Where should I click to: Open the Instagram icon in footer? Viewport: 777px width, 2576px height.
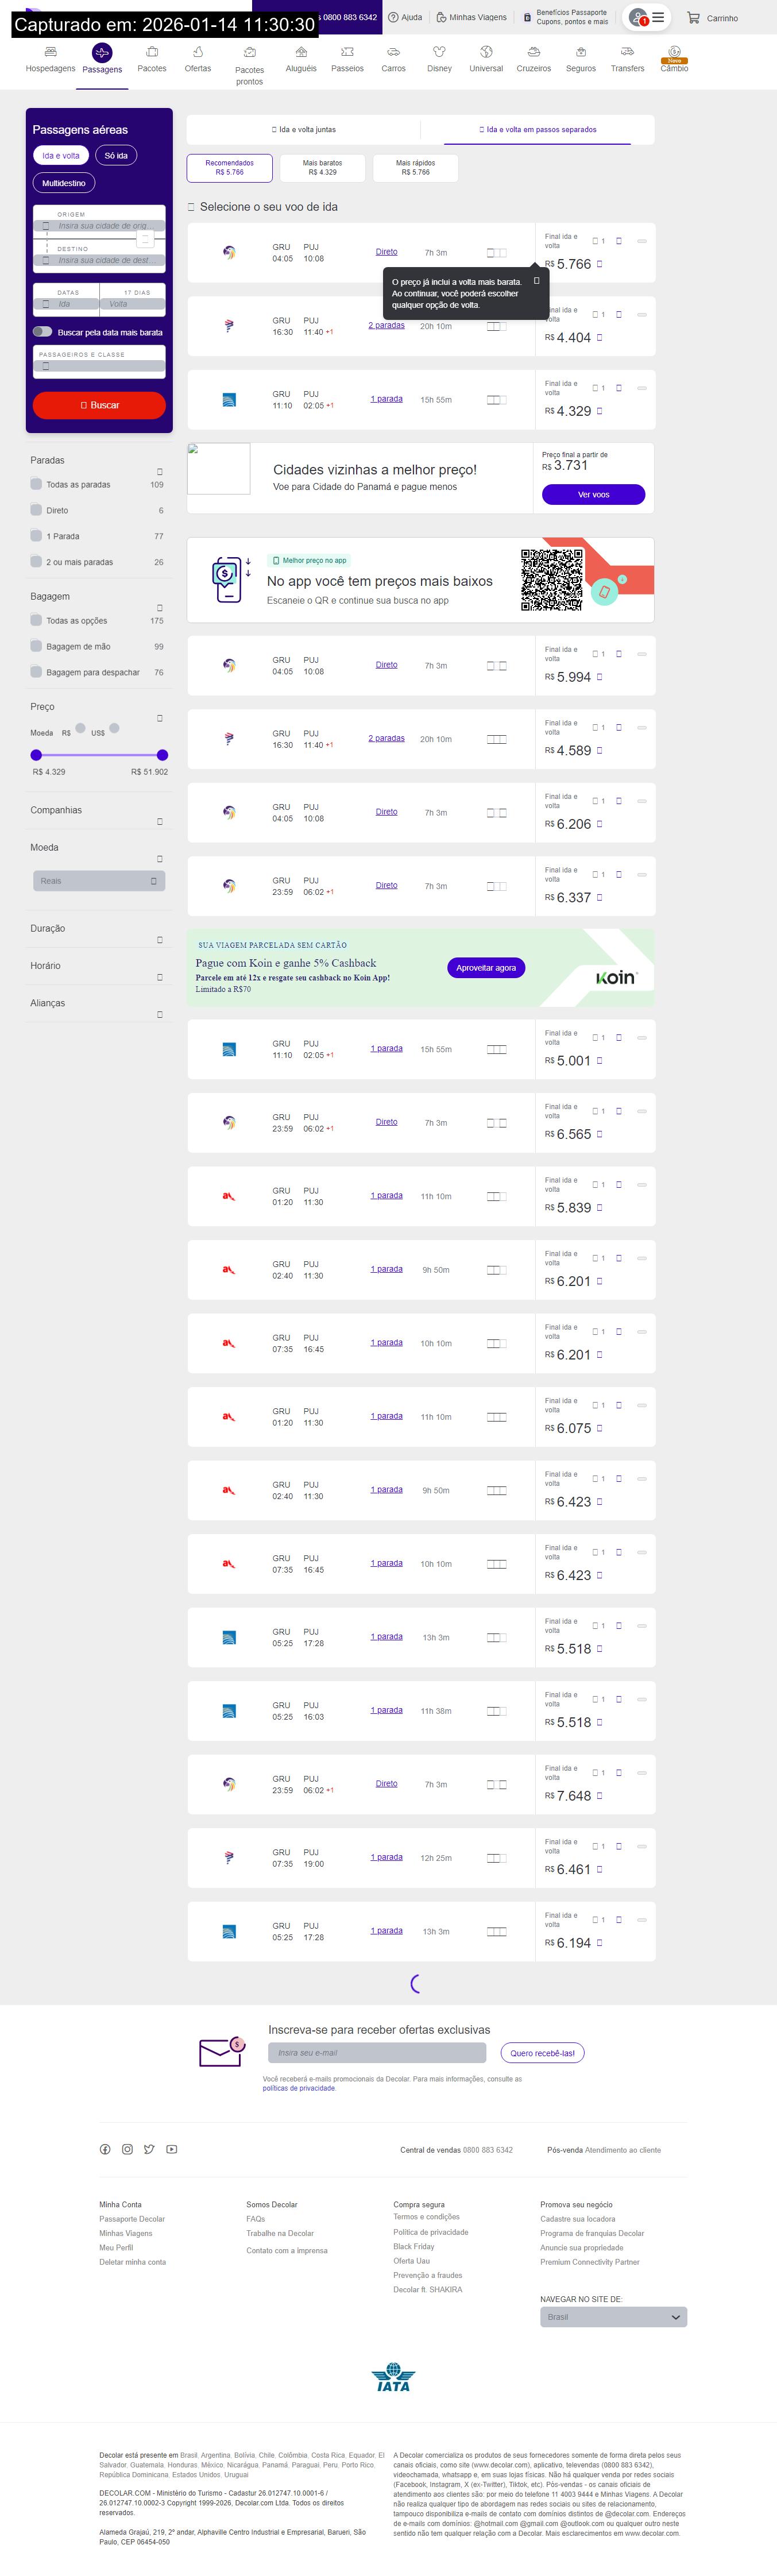pos(127,2149)
